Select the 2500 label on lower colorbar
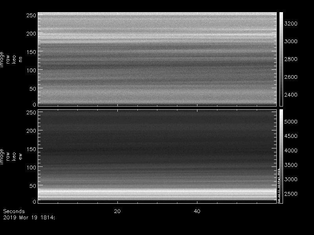The width and height of the screenshot is (314, 235). 291,194
